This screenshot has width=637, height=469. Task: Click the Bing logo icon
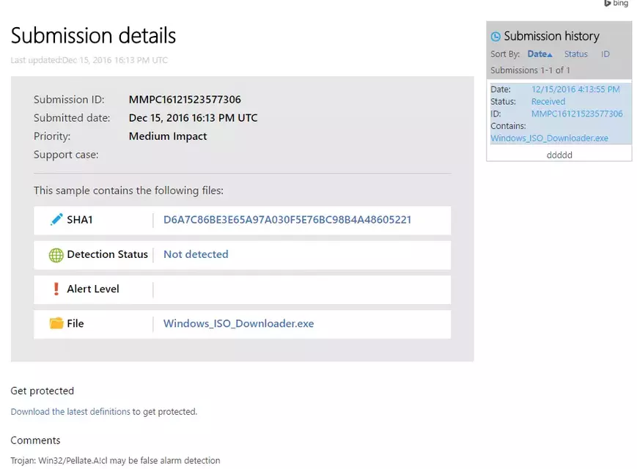click(608, 3)
